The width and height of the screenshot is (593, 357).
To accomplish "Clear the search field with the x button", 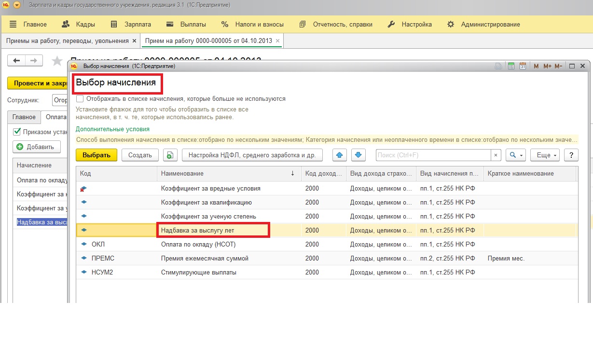I will (496, 155).
